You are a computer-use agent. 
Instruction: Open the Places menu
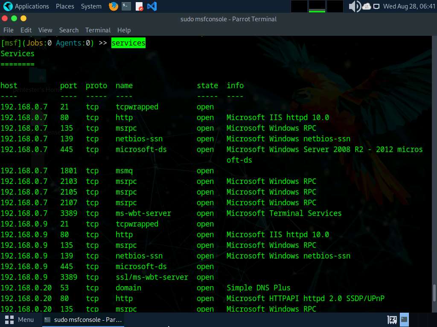65,6
